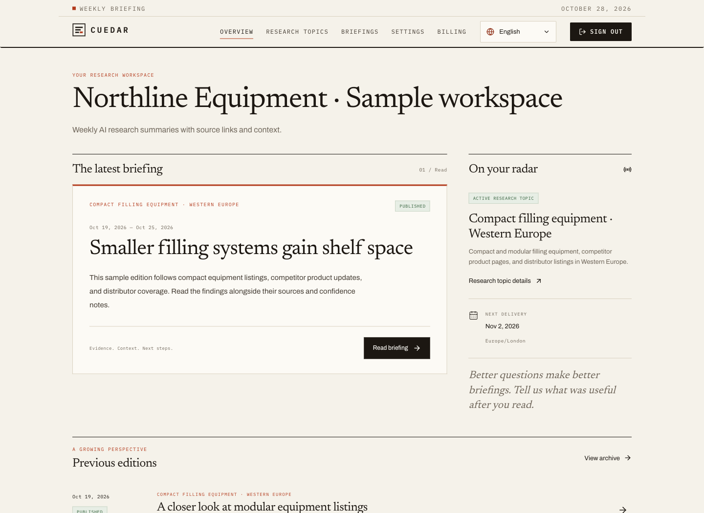Click the Cuedar logo icon

[x=79, y=30]
